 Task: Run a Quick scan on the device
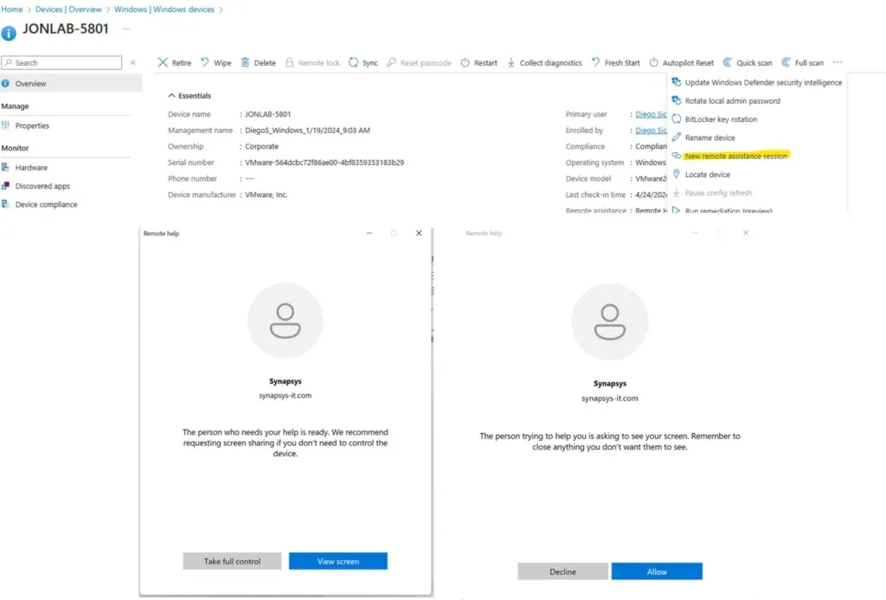pos(746,62)
